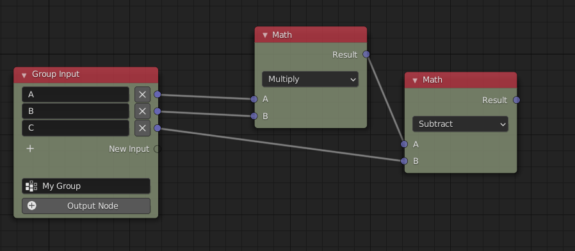Click the New Input label
This screenshot has height=251, width=575.
click(x=129, y=149)
